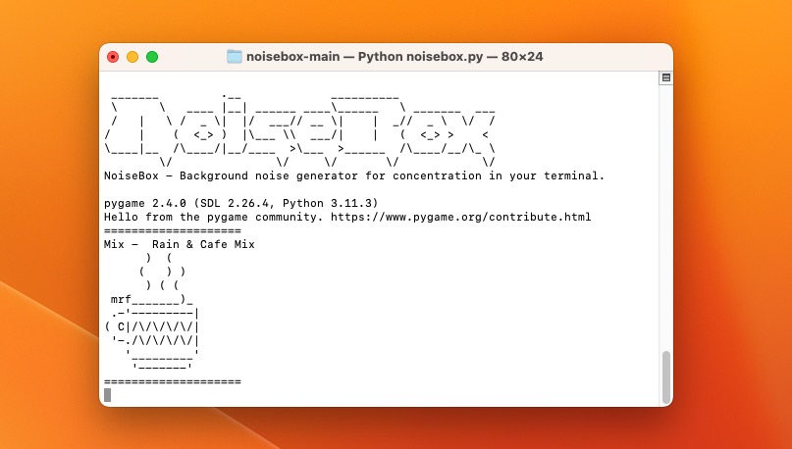
Task: Click the terminal cursor block at the prompt
Action: tap(107, 395)
